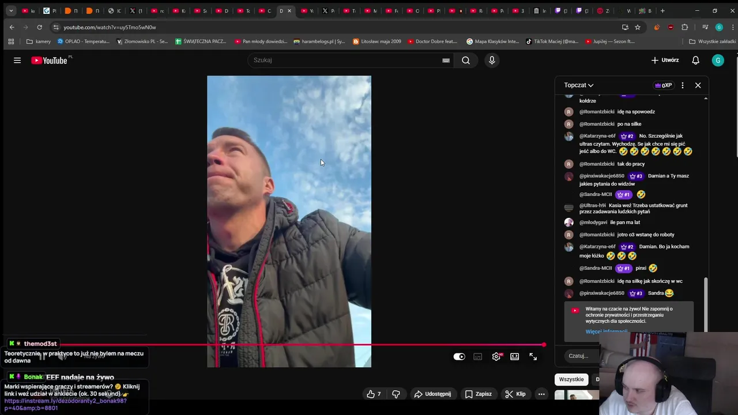Open the Topczat chat mode dropdown

(578, 85)
